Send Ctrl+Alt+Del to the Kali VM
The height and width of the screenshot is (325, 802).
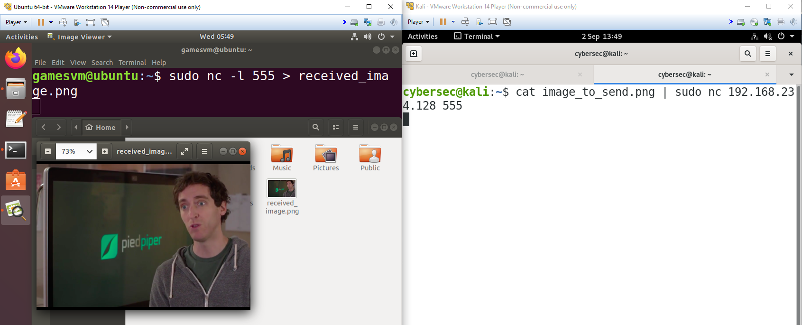[x=465, y=22]
